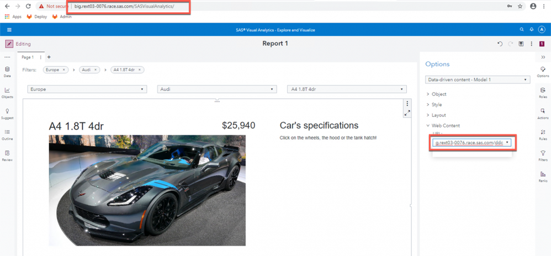Open the Admin bookmark
Viewport: 551px width, 256px height.
tap(62, 17)
